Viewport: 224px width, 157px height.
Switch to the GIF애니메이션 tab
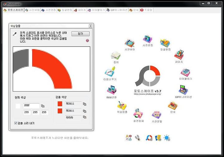point(117,10)
